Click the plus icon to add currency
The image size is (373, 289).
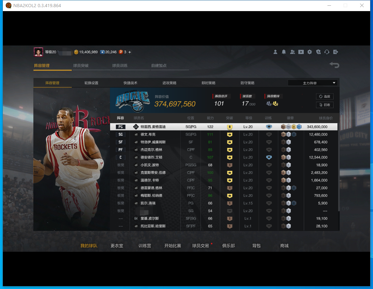[129, 52]
